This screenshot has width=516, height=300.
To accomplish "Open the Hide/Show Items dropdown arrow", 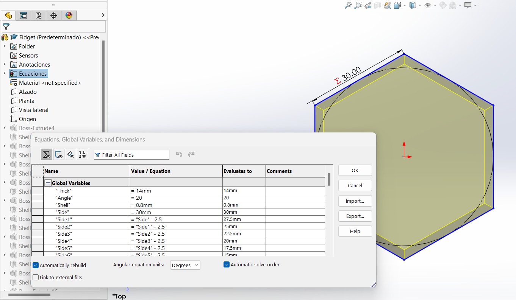I will click(x=435, y=5).
